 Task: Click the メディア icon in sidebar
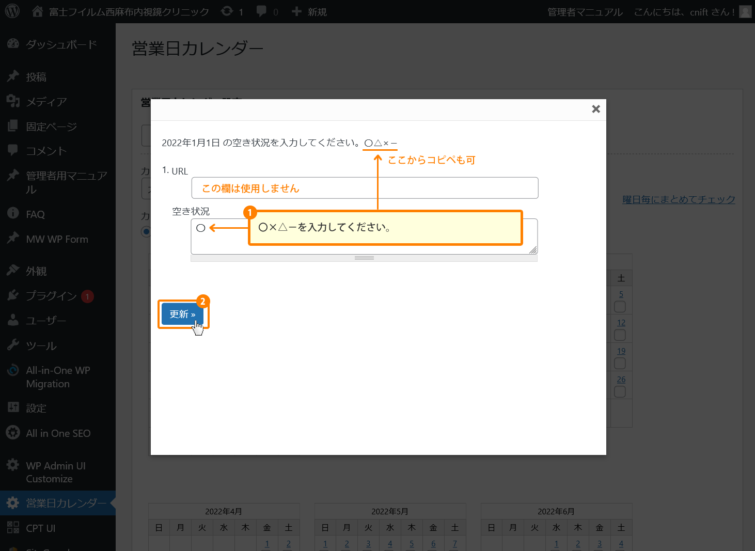pyautogui.click(x=13, y=101)
